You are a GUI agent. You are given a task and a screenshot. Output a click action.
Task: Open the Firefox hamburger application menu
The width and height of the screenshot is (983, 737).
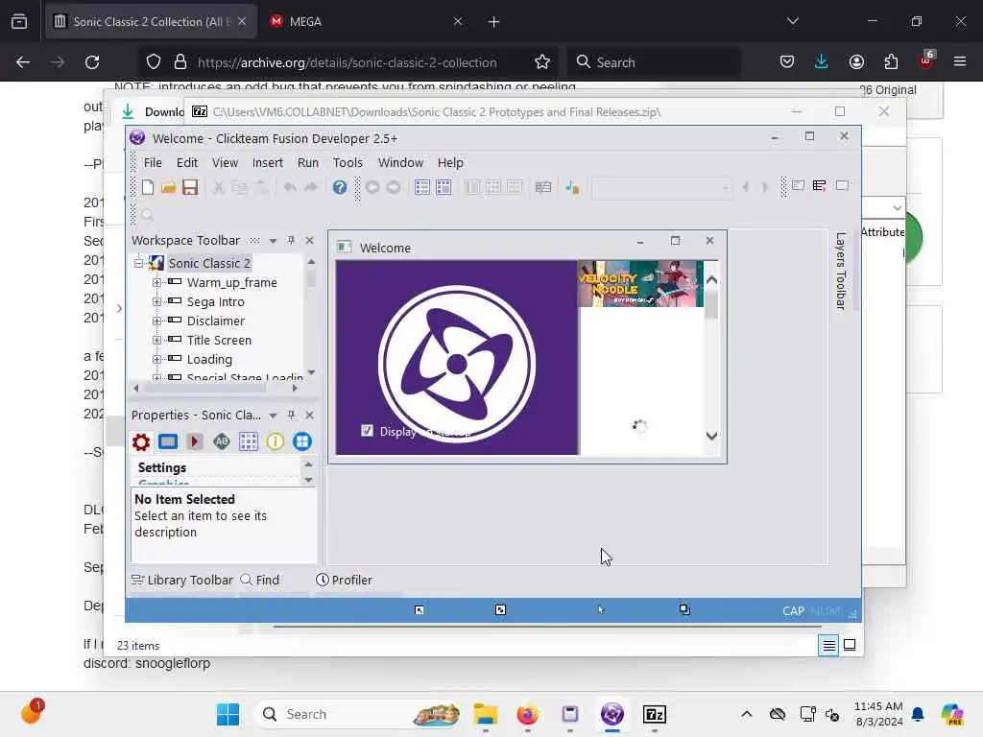click(959, 62)
